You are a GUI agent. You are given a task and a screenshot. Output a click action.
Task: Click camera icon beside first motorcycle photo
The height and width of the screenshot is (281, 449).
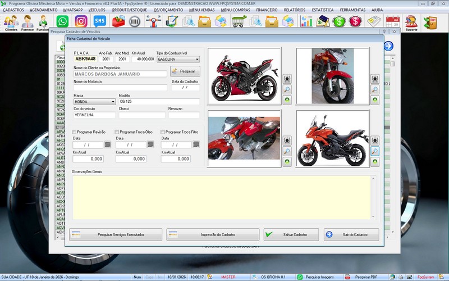point(287,79)
